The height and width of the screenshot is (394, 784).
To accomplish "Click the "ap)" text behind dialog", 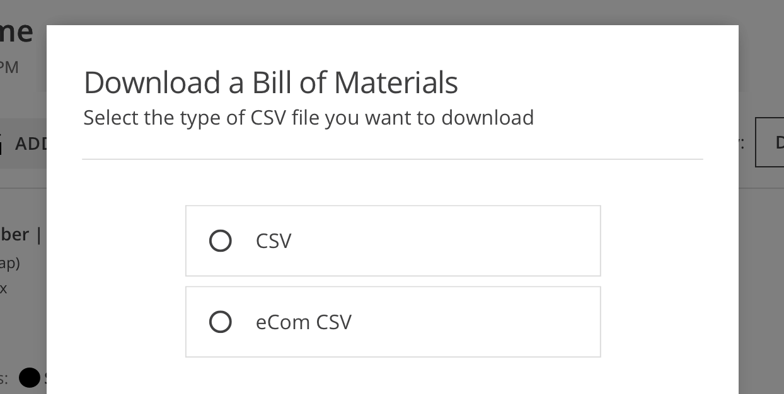I will pos(10,263).
